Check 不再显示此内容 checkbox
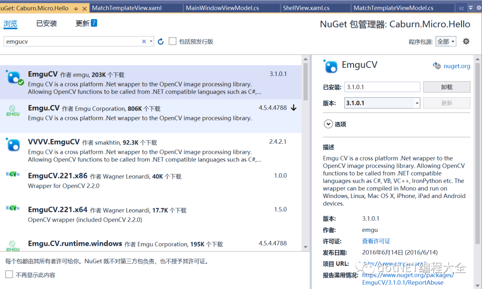 pyautogui.click(x=9, y=274)
